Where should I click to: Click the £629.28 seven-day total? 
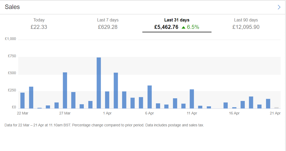pyautogui.click(x=108, y=27)
